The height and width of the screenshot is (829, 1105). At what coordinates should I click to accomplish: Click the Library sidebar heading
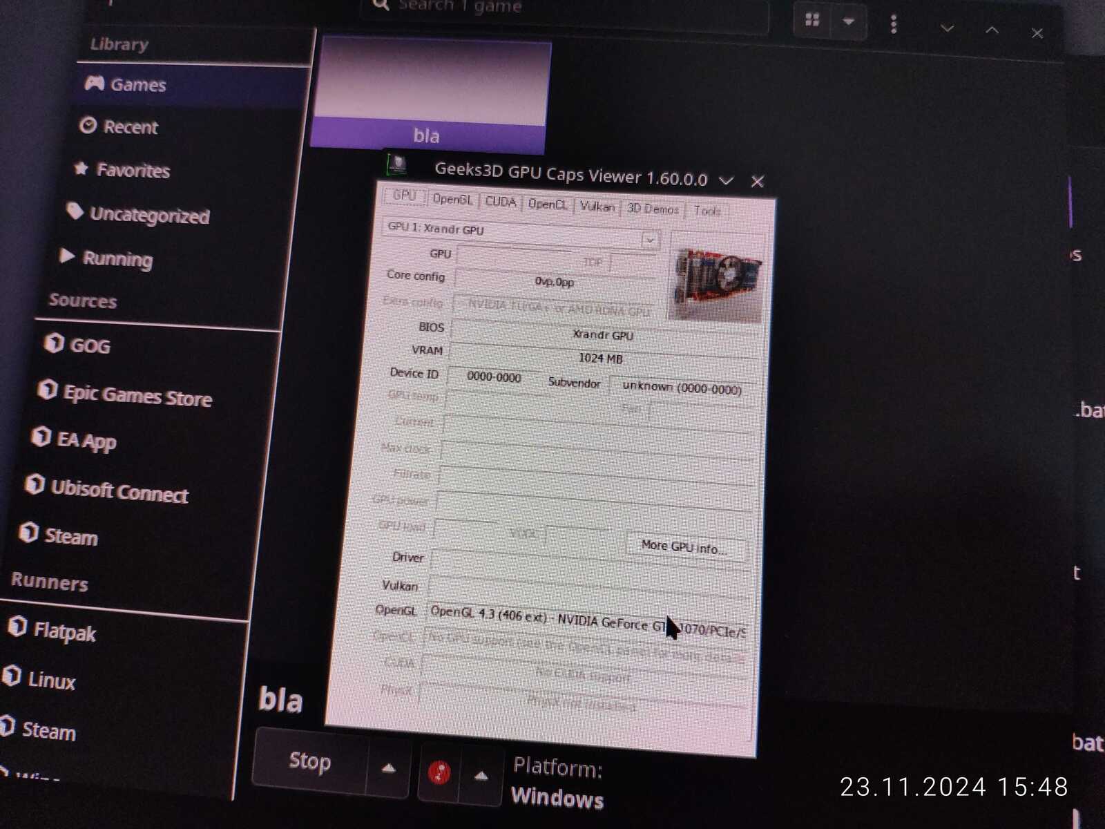click(119, 44)
